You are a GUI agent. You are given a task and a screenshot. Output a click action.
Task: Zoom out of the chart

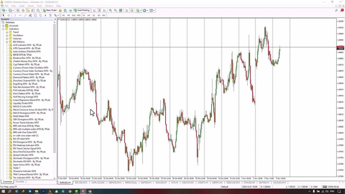pos(116,11)
